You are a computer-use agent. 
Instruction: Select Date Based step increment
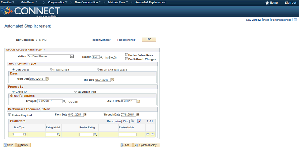(14, 70)
